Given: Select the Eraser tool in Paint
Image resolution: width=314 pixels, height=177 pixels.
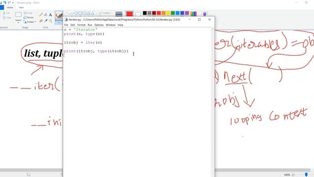Looking at the screenshot, I should (x=41, y=21).
